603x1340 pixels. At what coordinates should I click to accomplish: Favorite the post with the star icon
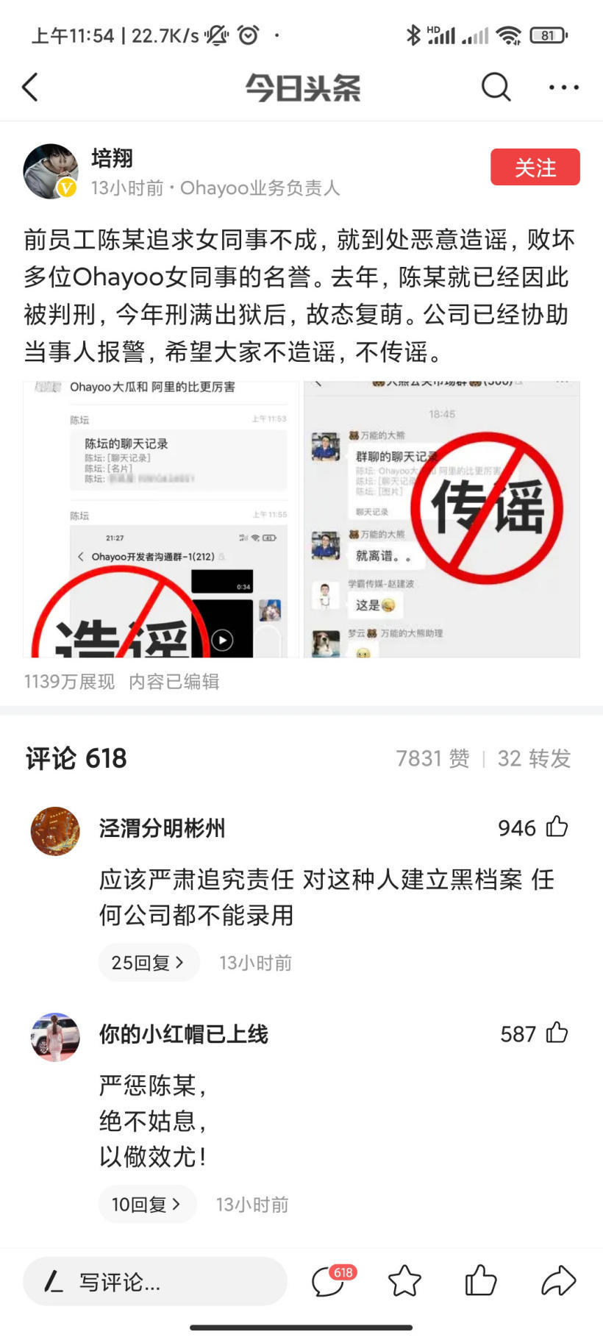tap(404, 1280)
